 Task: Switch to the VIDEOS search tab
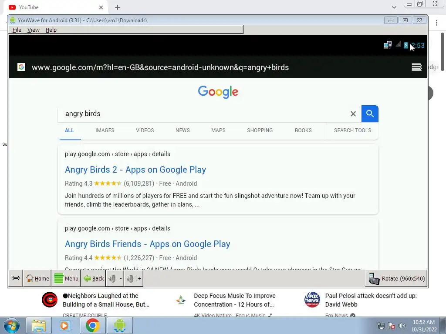click(x=145, y=130)
